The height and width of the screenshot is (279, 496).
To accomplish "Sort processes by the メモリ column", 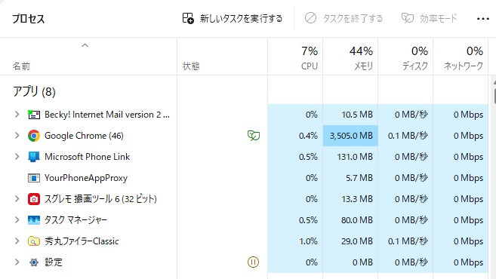I will coord(350,58).
